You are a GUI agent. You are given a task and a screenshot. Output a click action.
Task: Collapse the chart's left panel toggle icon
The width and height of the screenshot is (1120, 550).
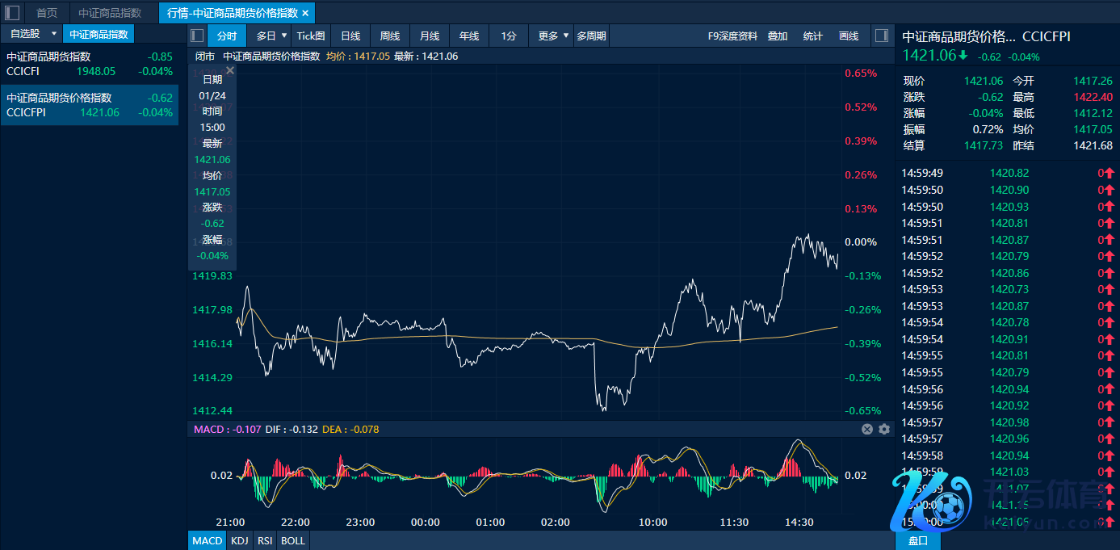pyautogui.click(x=197, y=36)
